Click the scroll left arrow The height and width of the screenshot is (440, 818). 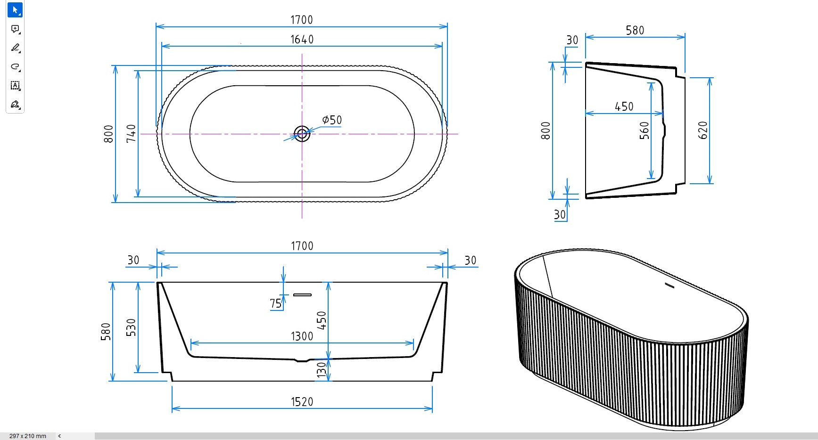(x=59, y=436)
